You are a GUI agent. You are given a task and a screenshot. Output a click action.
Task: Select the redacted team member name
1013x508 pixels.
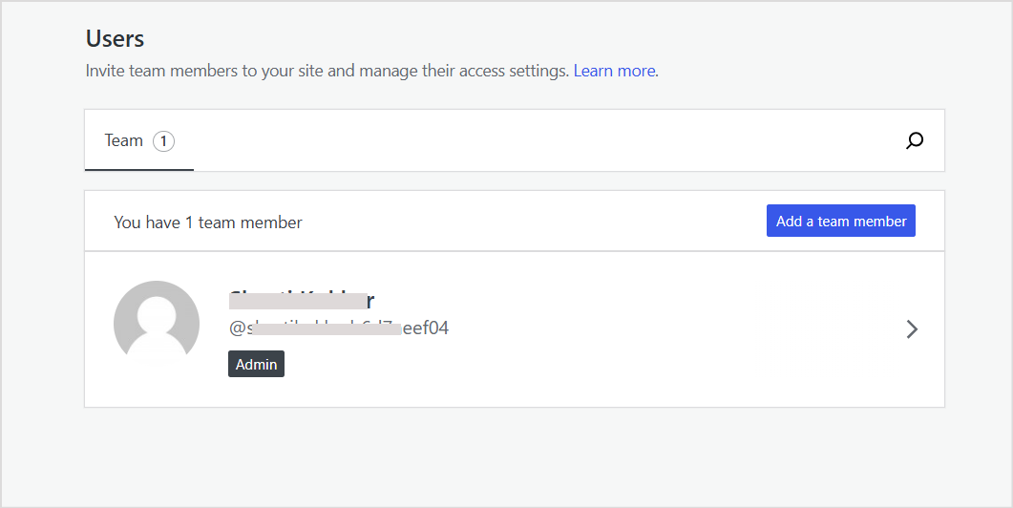click(301, 300)
